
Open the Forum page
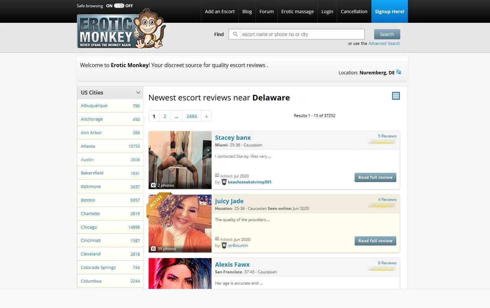267,12
